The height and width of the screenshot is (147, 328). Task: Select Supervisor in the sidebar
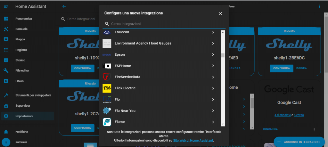click(x=23, y=106)
